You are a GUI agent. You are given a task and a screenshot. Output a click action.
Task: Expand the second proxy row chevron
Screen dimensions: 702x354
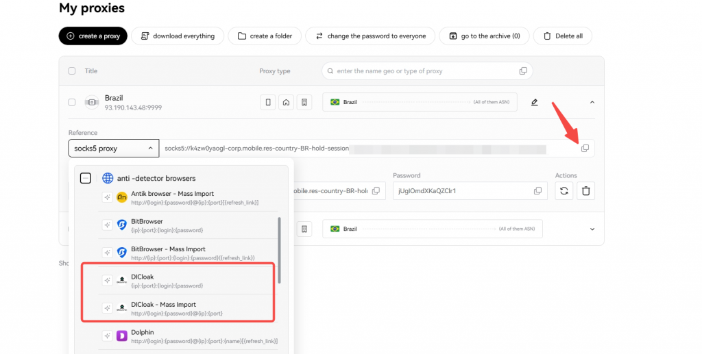coord(592,229)
